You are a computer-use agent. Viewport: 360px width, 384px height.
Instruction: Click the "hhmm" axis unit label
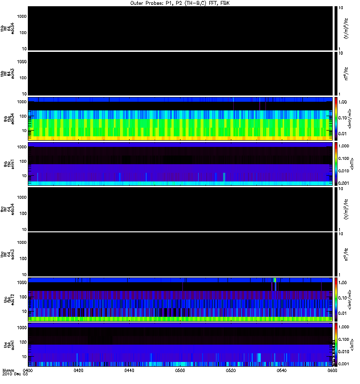coord(9,370)
